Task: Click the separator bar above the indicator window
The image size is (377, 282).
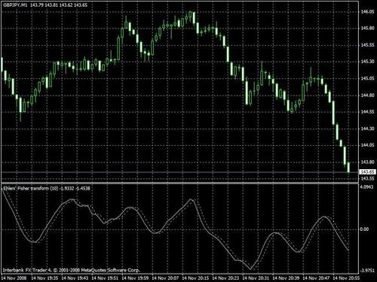Action: (x=179, y=183)
